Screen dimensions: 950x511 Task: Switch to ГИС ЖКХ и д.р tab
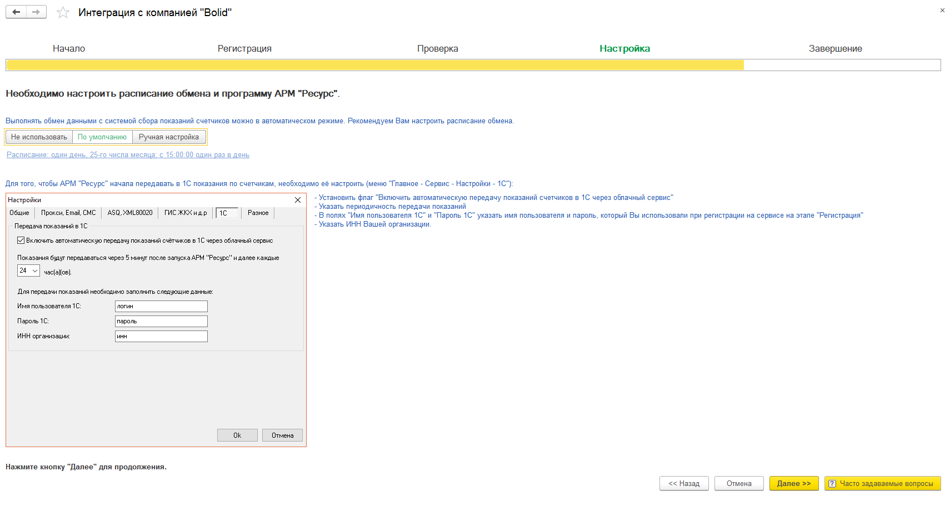[x=186, y=213]
